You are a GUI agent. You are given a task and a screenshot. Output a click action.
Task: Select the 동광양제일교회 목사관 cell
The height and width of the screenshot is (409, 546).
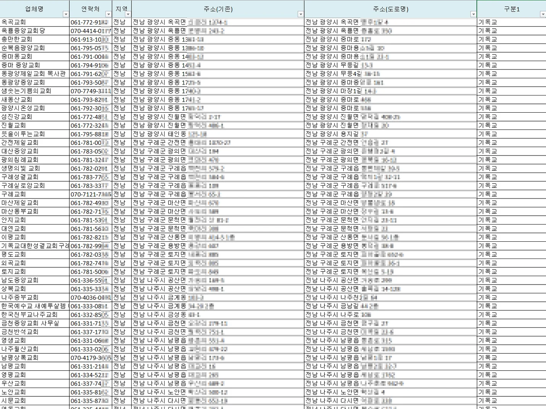35,74
